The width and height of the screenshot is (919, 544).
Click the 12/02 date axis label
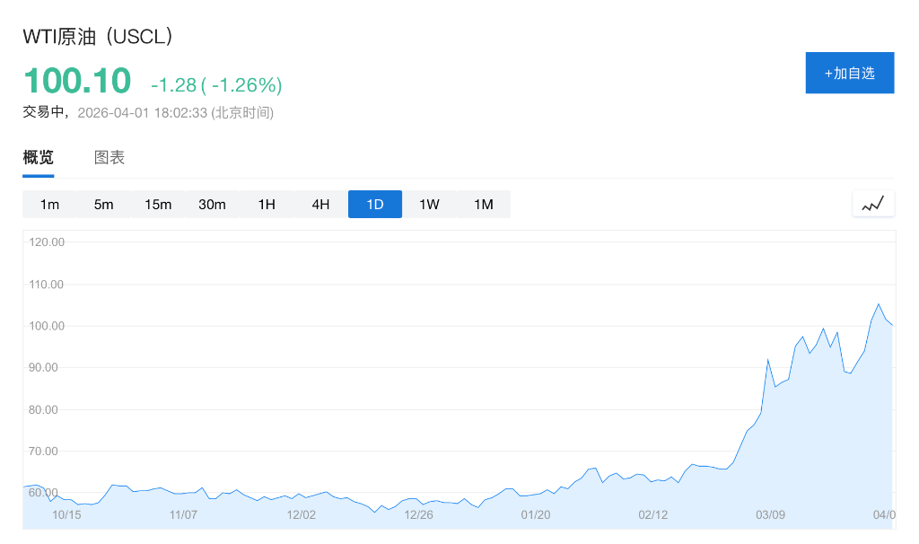[301, 514]
